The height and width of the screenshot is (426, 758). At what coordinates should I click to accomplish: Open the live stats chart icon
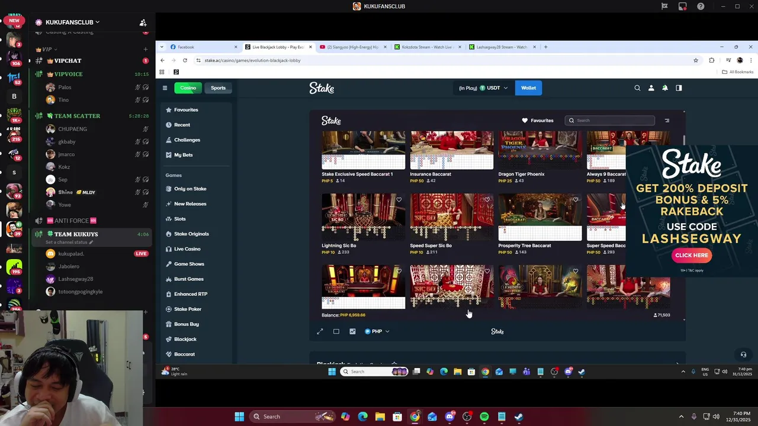coord(352,331)
